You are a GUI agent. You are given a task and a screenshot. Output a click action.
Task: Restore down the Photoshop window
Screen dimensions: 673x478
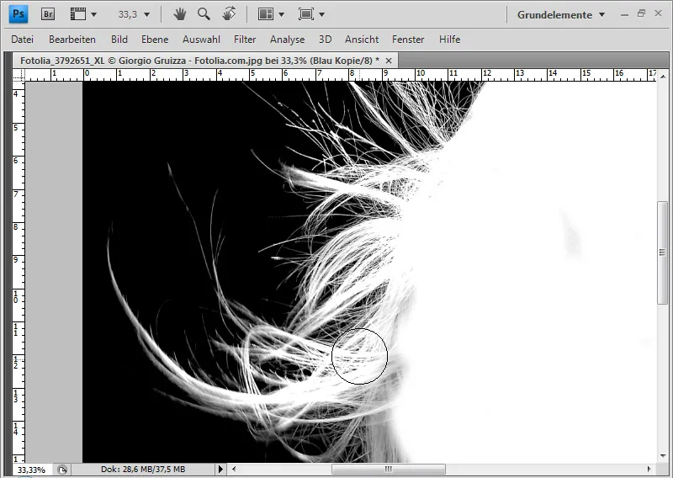(641, 13)
